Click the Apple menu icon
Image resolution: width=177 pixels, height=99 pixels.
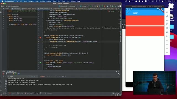point(2,1)
